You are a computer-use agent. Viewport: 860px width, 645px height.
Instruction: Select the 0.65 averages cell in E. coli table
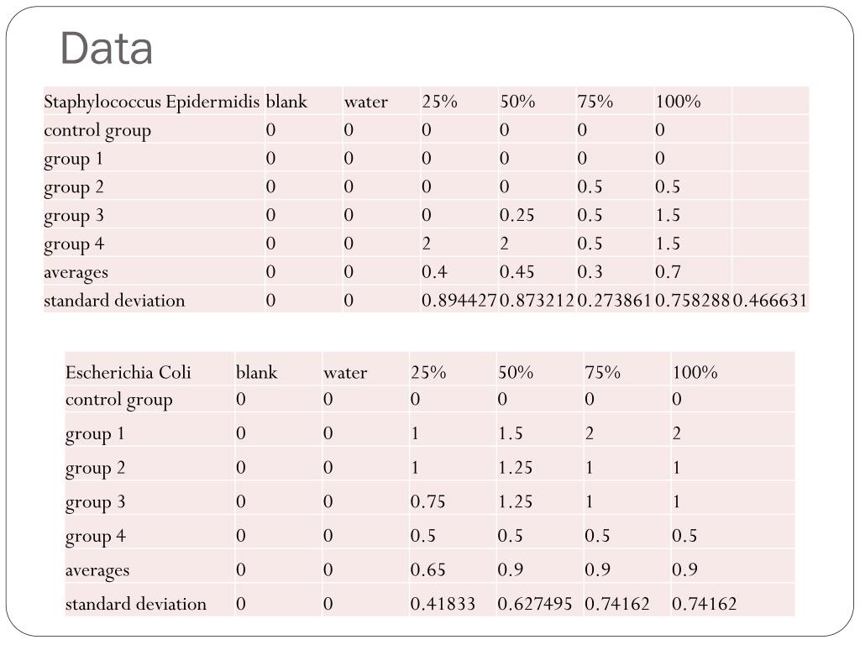(427, 569)
